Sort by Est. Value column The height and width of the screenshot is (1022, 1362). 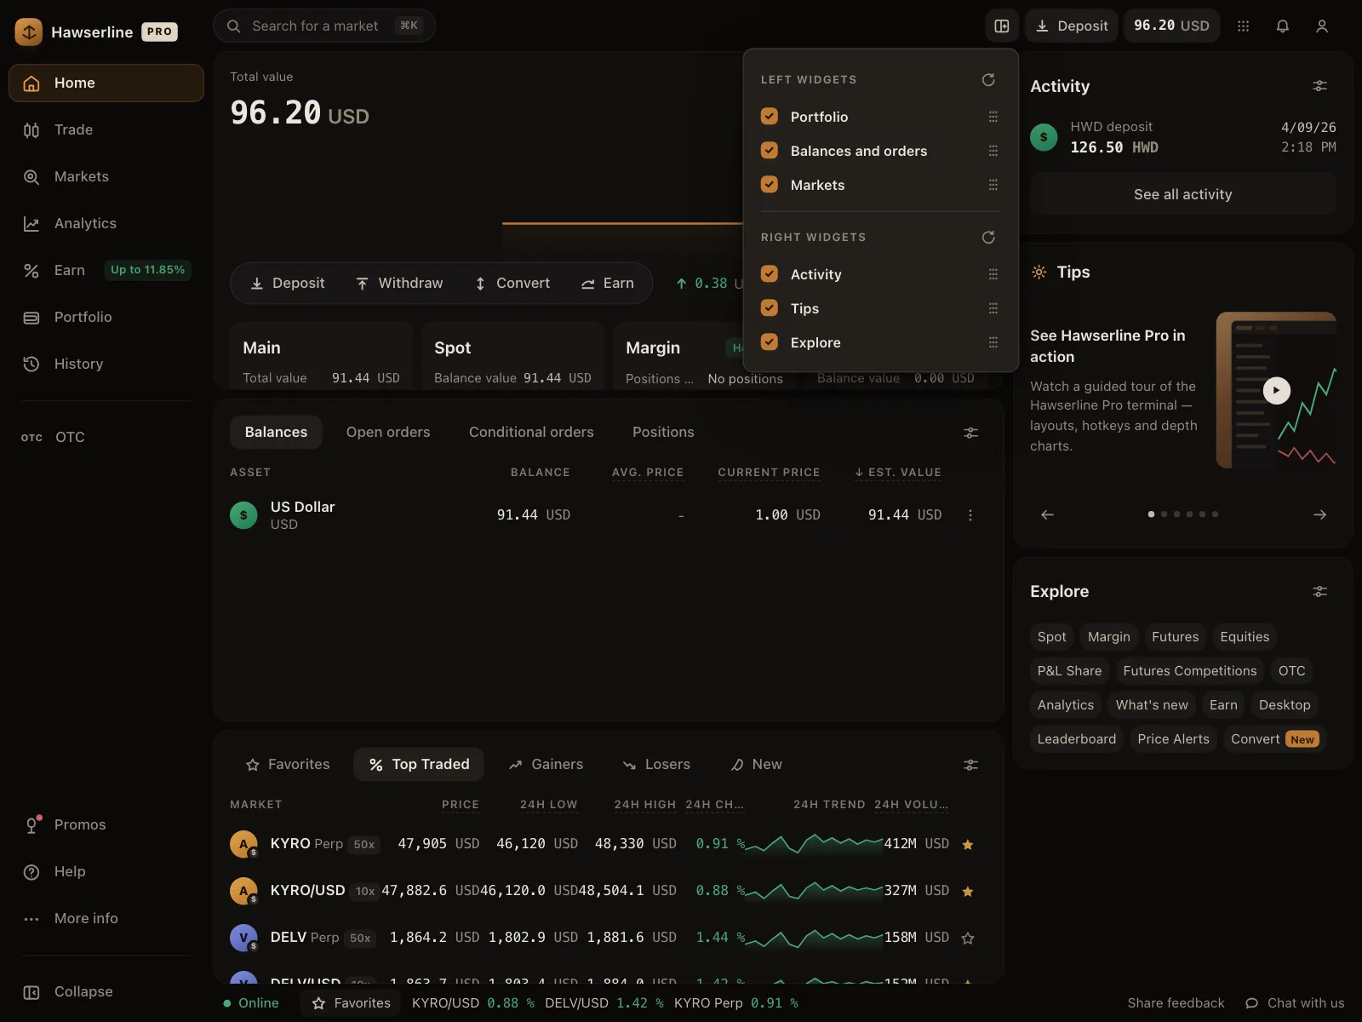(x=898, y=473)
